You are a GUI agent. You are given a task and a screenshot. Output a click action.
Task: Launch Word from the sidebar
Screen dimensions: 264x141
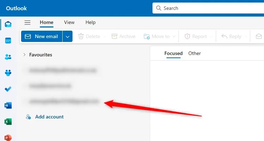[8, 105]
